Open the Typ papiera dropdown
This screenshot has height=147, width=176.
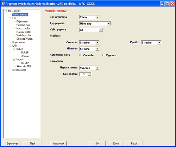(x=109, y=24)
